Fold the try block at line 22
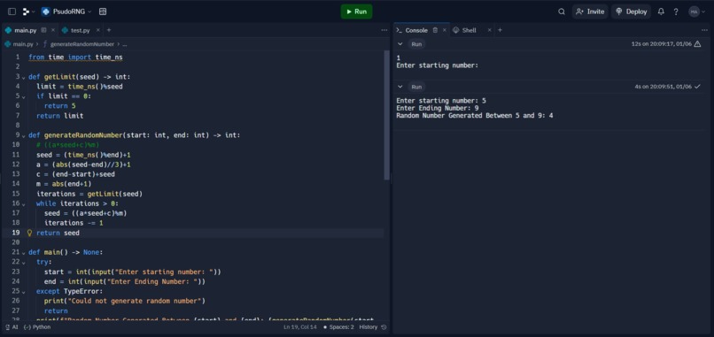714x337 pixels. point(24,262)
